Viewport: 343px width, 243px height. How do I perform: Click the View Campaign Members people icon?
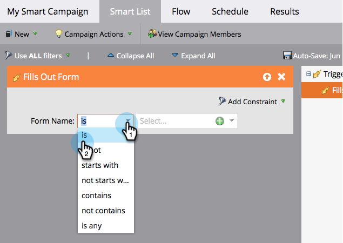point(152,34)
